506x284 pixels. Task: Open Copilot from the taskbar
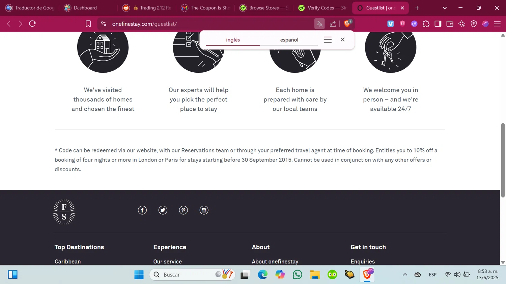(280, 275)
